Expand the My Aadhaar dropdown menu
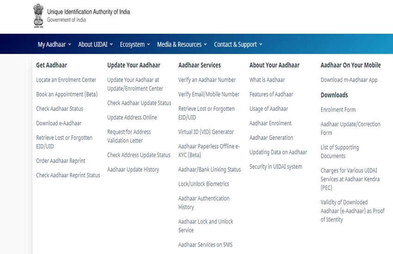This screenshot has width=393, height=254. tap(54, 44)
